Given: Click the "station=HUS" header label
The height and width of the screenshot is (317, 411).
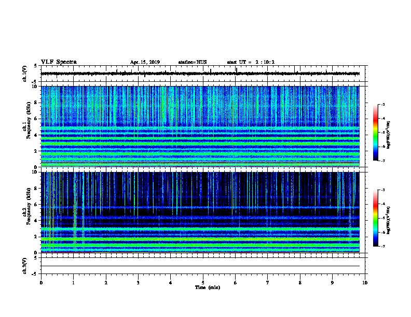Looking at the screenshot, I should (x=193, y=62).
